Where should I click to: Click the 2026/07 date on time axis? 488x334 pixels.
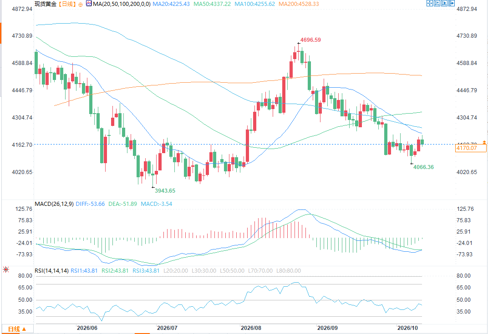pos(167,328)
